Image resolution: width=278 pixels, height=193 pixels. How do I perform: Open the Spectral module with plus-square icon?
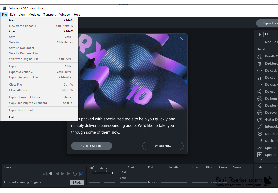267,155
